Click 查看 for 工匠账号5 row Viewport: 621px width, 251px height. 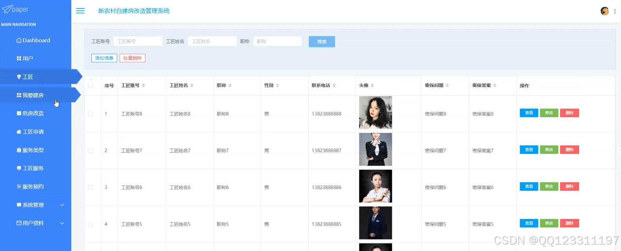(529, 223)
